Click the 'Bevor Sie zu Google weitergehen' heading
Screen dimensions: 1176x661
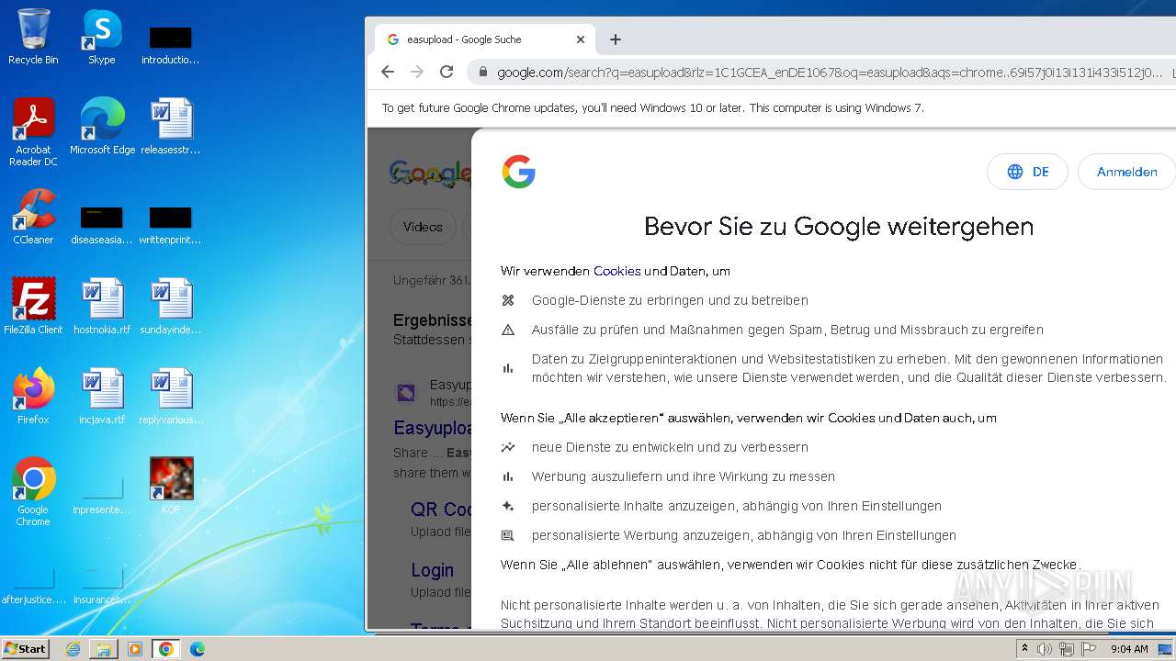point(839,227)
